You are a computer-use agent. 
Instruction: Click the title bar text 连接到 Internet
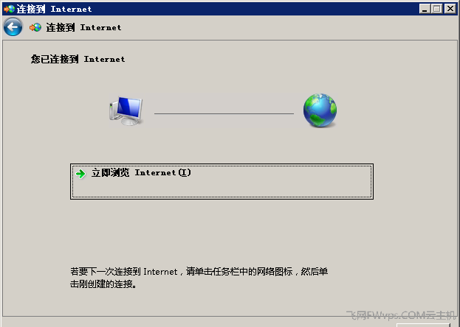pos(54,9)
